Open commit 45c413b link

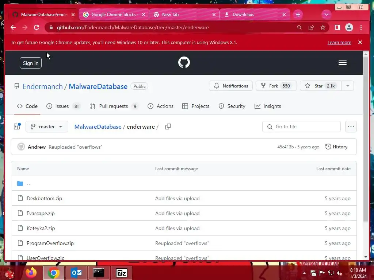[286, 147]
